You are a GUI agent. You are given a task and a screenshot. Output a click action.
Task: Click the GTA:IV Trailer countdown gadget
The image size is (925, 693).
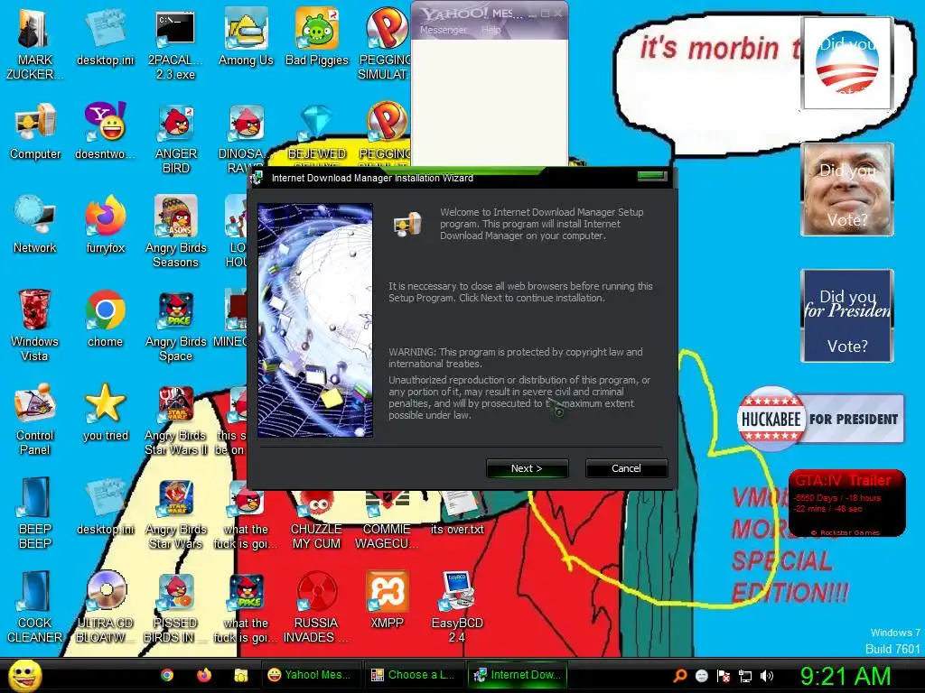coord(847,504)
